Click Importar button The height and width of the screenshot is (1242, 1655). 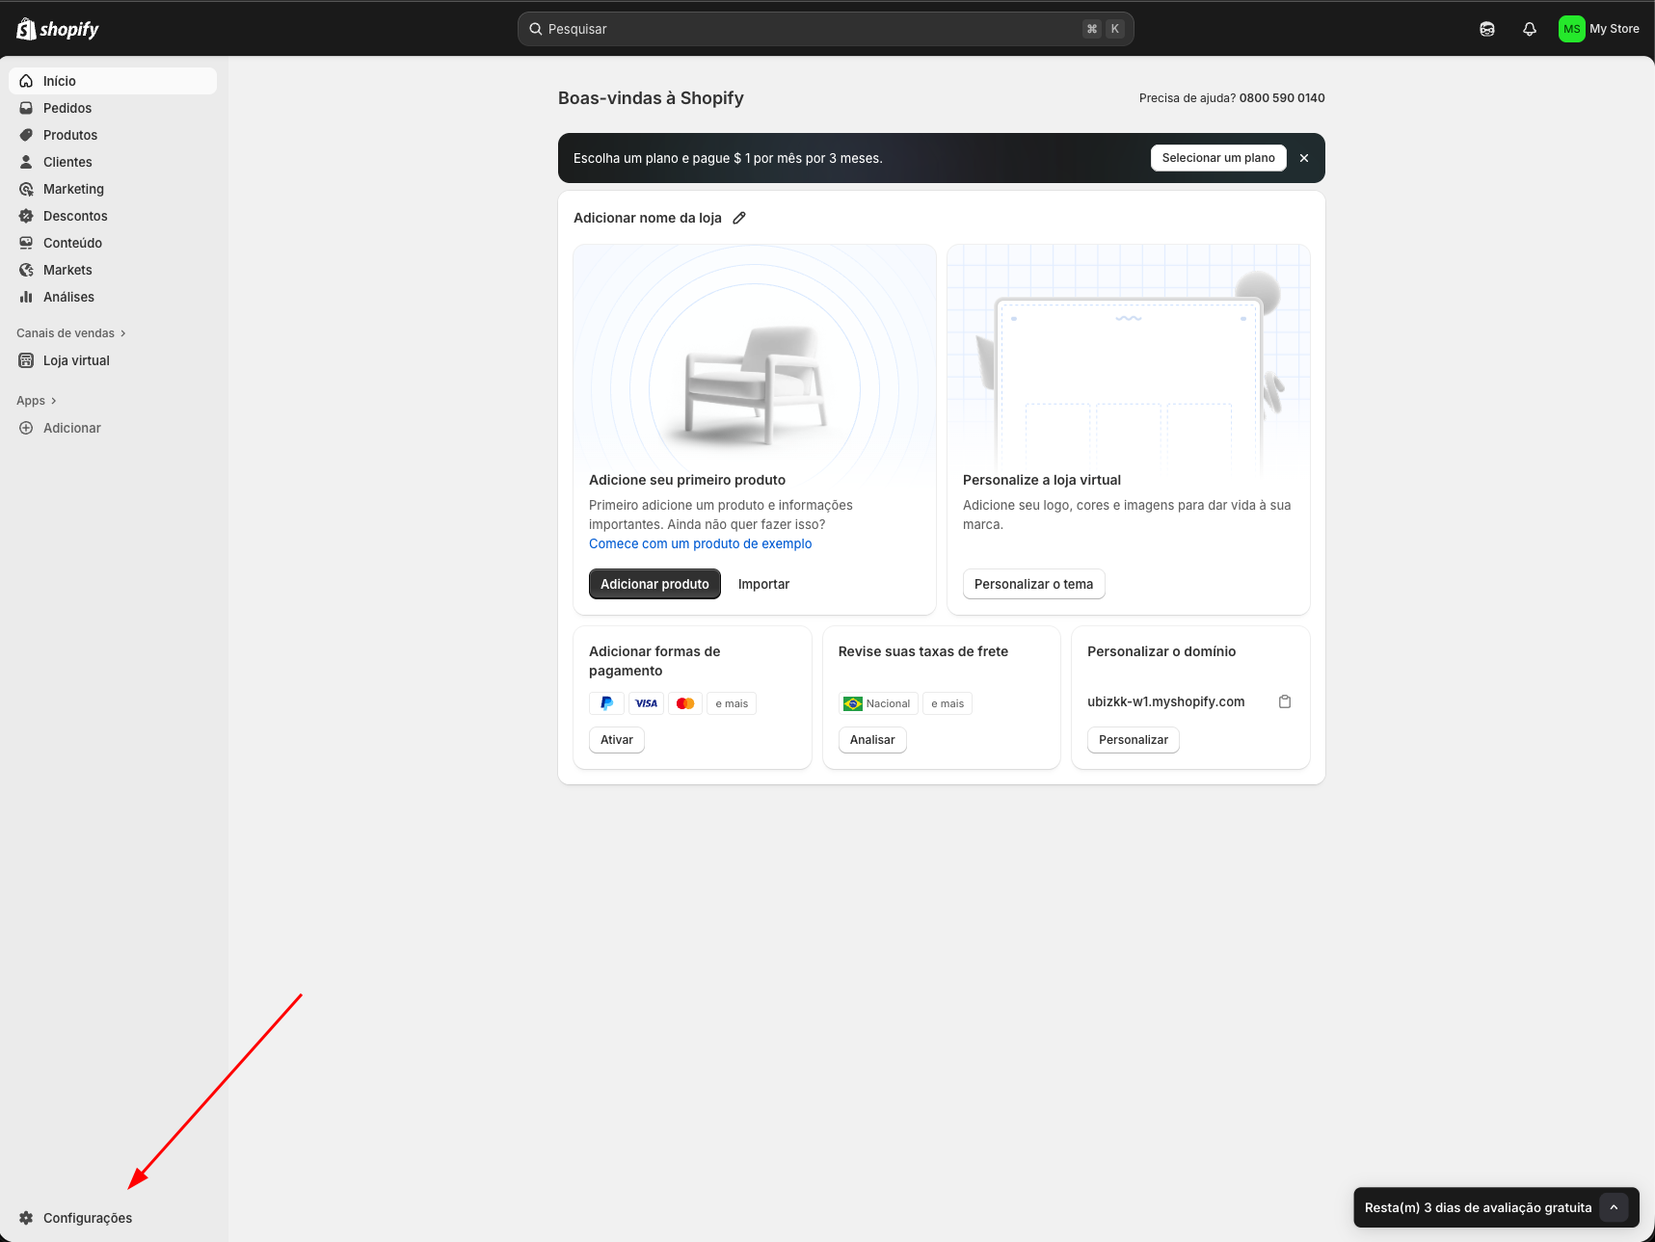click(x=763, y=584)
